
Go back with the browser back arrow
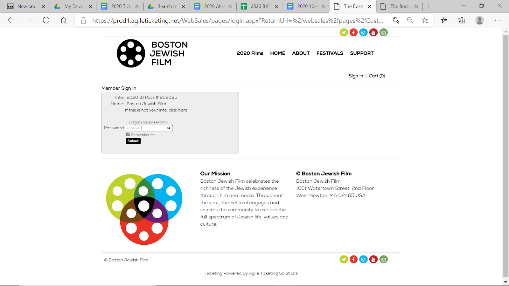11,20
